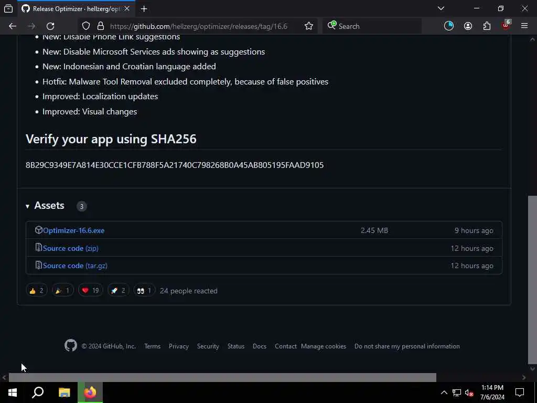
Task: Focus the Search box
Action: pos(372,26)
